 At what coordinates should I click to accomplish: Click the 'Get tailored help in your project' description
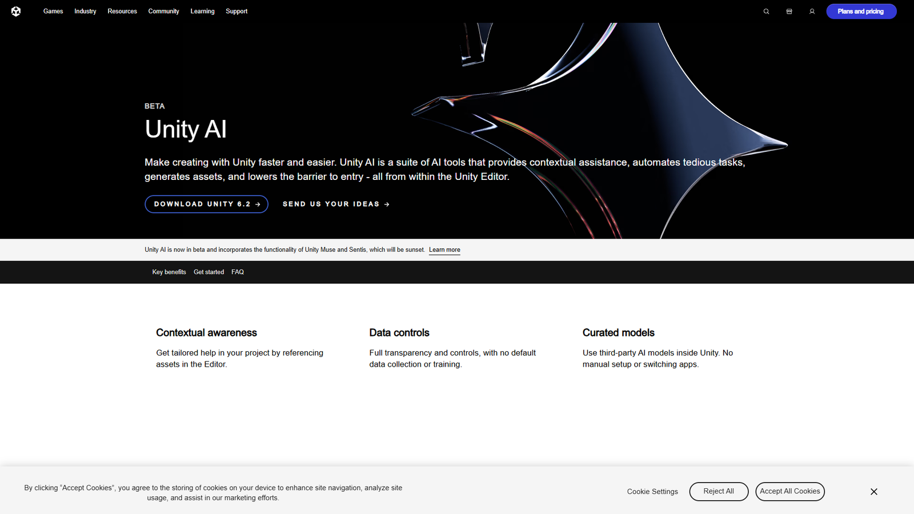tap(240, 359)
